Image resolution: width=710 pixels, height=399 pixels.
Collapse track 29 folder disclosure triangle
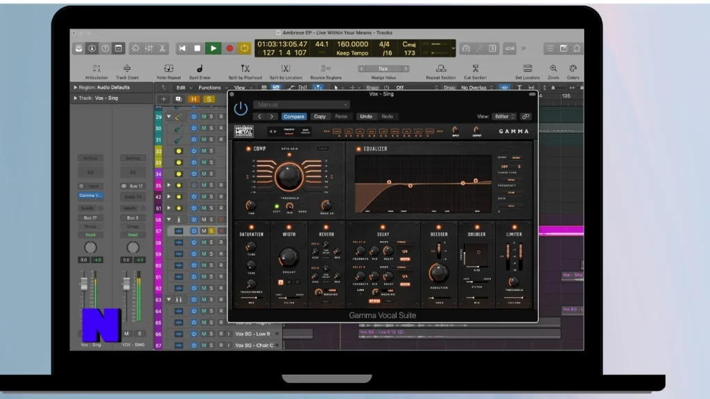coord(169,116)
